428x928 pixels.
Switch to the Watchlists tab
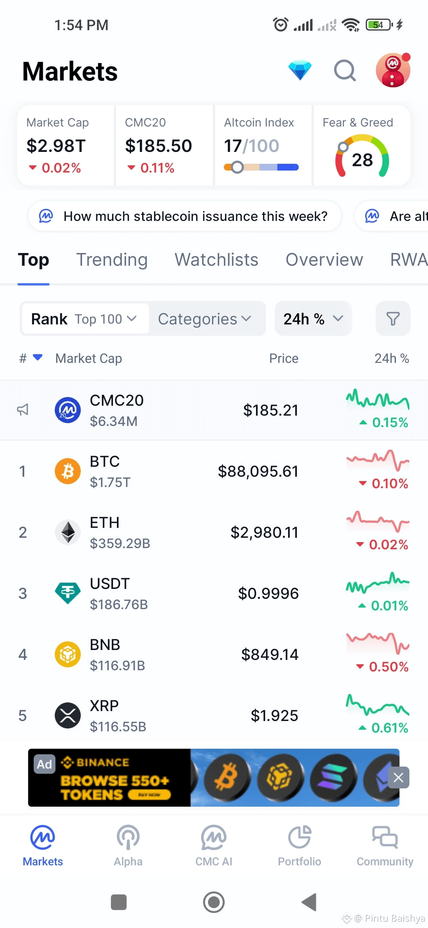click(216, 260)
